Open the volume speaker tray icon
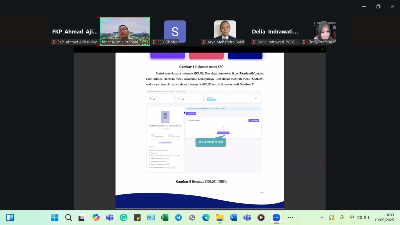The height and width of the screenshot is (225, 400). [359, 217]
